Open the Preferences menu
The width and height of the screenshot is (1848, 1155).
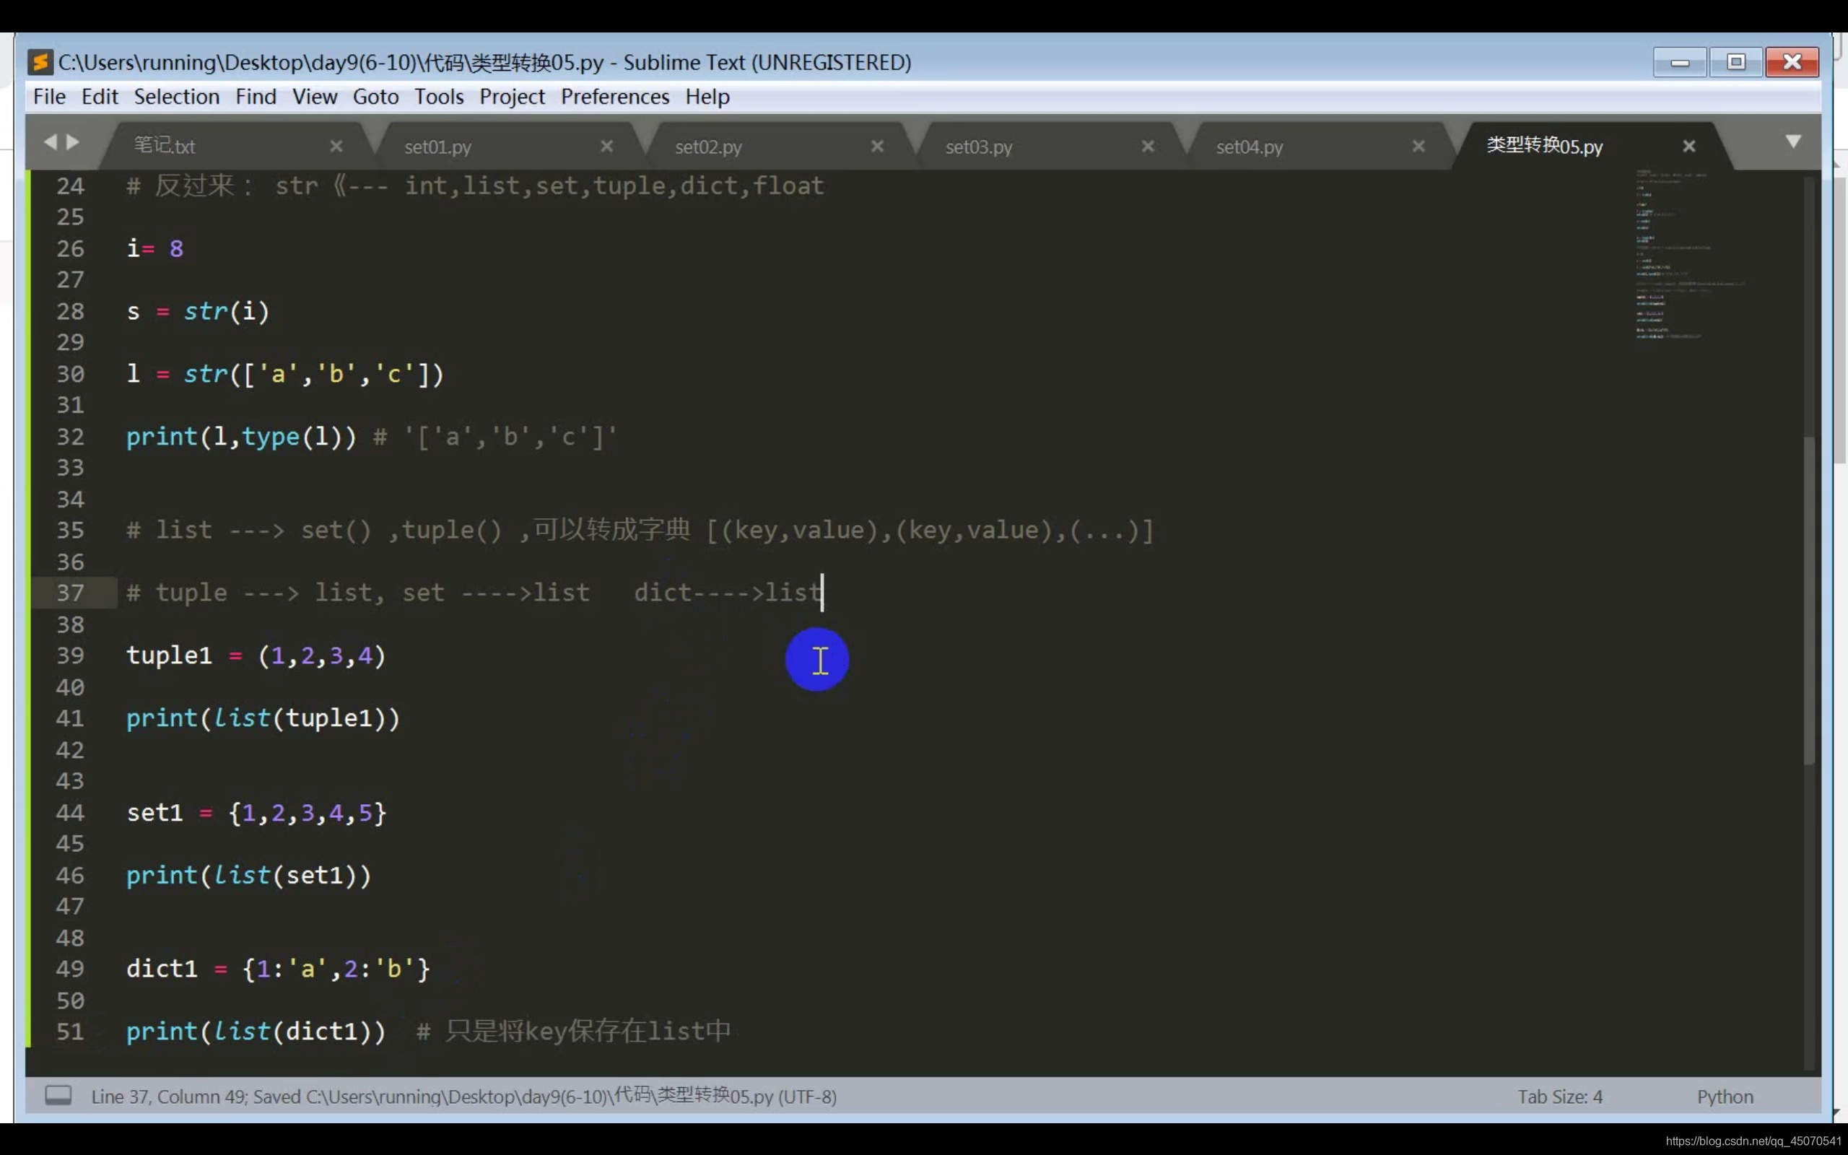pos(615,97)
